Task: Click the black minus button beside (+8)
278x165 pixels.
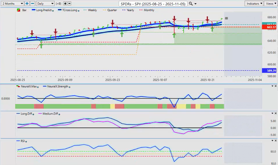Action: tap(69, 3)
